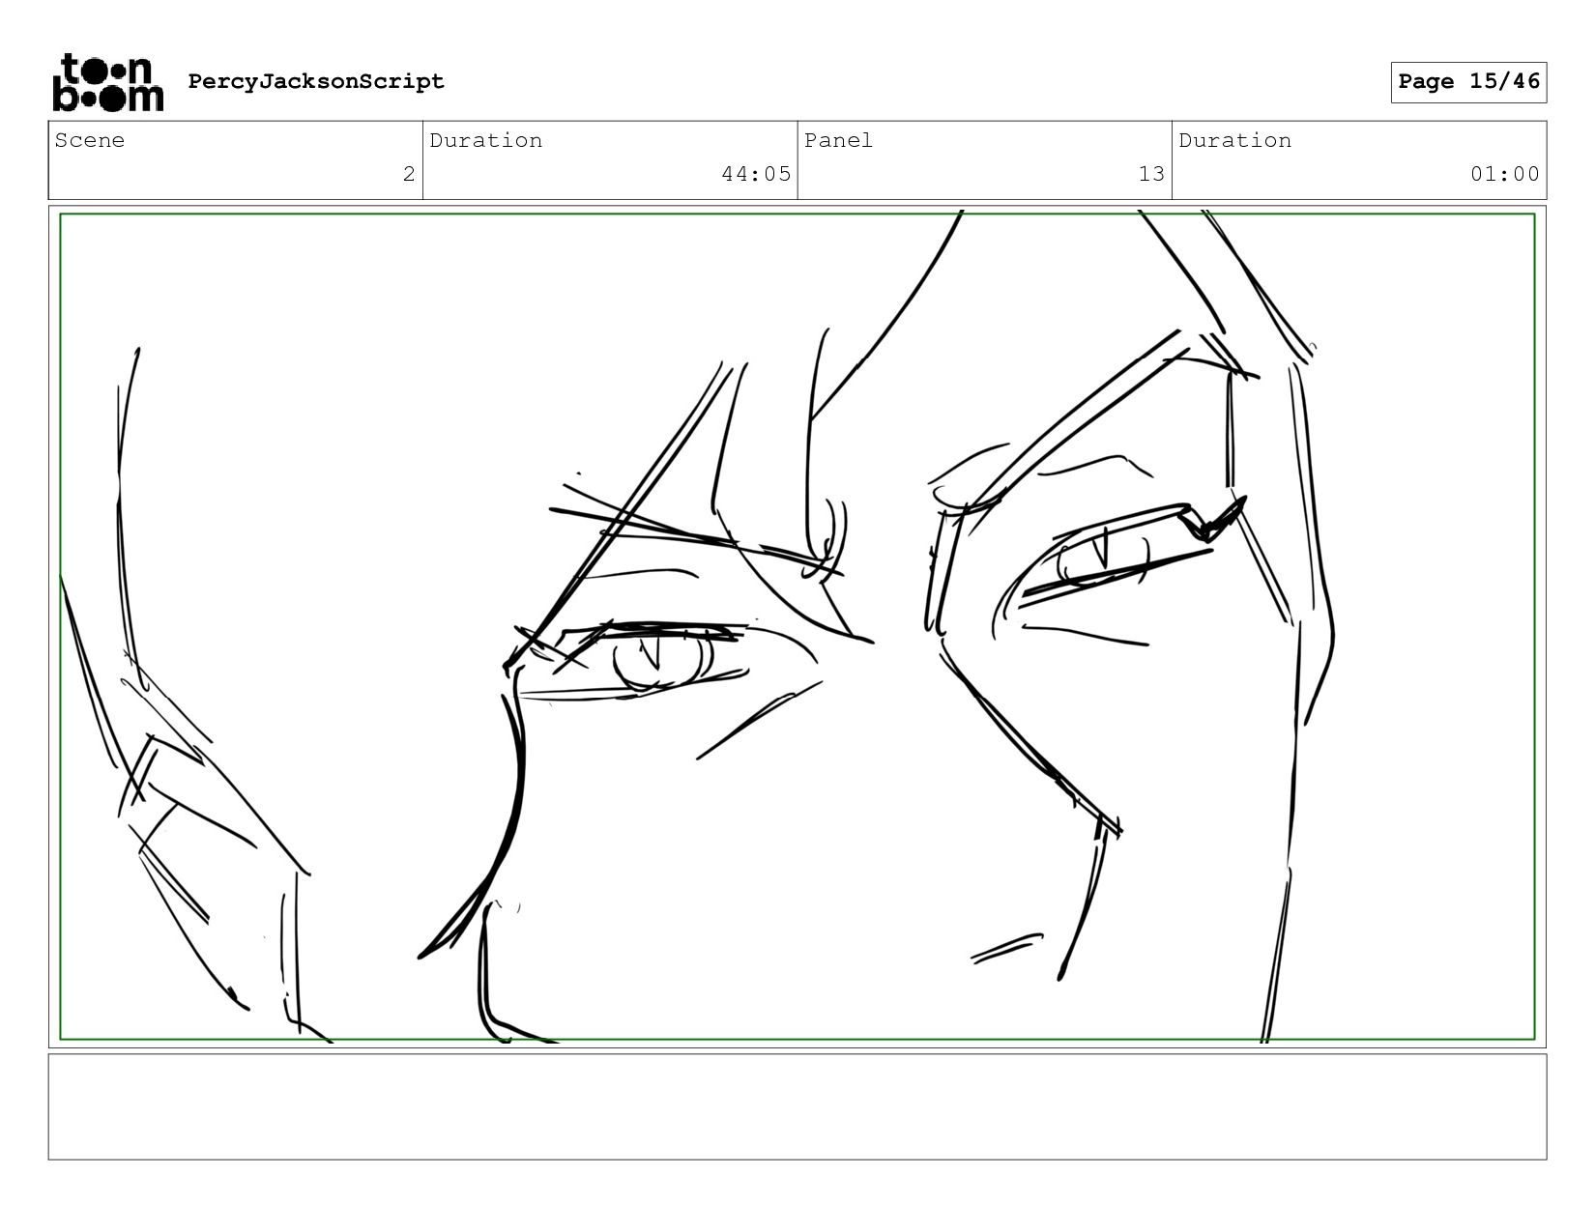
Task: Select the PercyJacksonScript title text
Action: click(316, 81)
